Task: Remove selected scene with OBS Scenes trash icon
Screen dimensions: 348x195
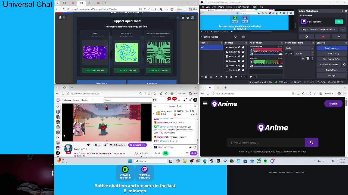Action: click(206, 77)
